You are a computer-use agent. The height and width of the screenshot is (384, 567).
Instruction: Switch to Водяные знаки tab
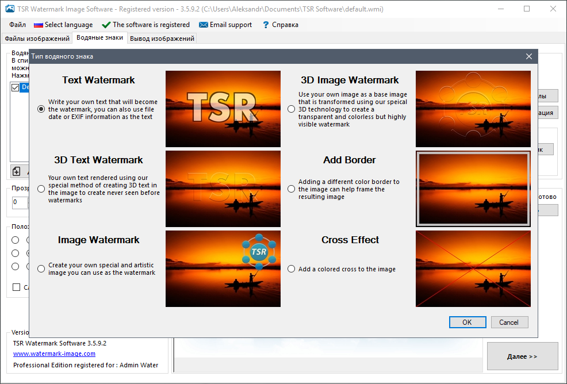[x=100, y=37]
